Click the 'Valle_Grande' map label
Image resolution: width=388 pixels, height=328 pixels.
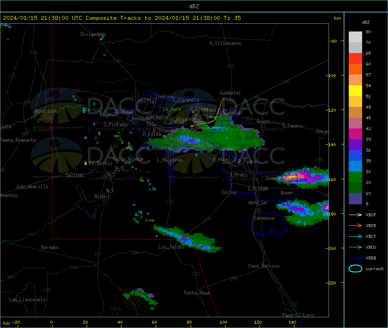128,159
